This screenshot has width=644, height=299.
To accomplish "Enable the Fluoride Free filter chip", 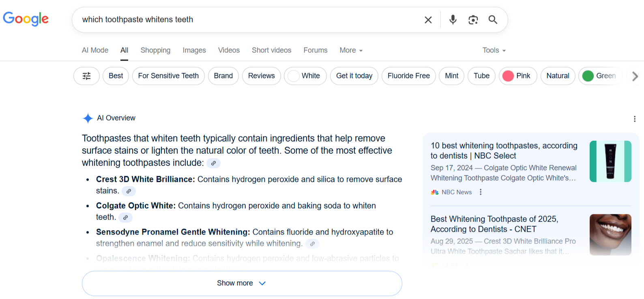I will 408,76.
